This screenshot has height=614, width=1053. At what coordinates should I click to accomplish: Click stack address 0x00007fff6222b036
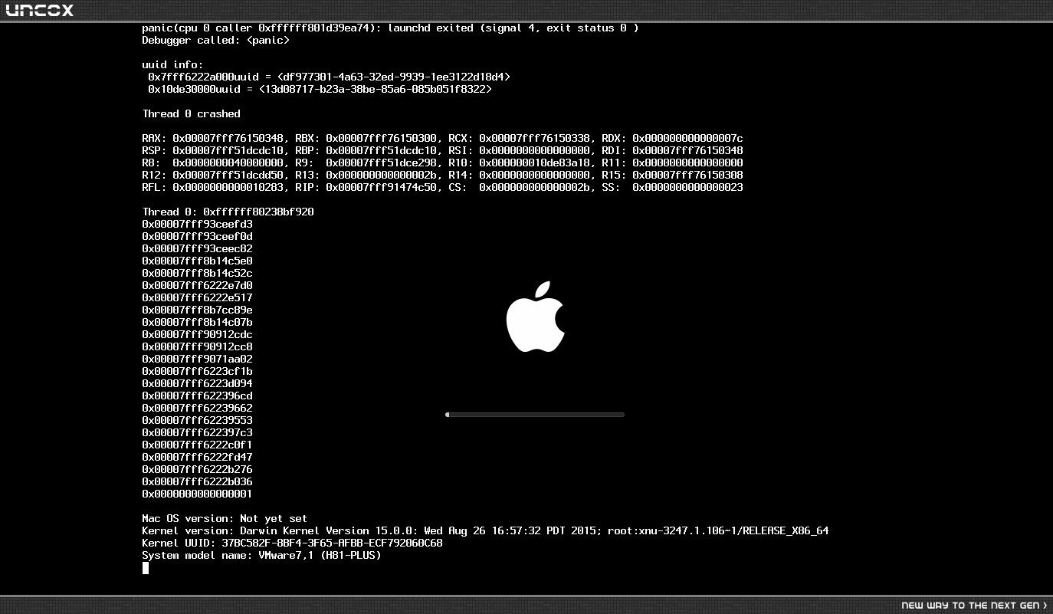[198, 482]
